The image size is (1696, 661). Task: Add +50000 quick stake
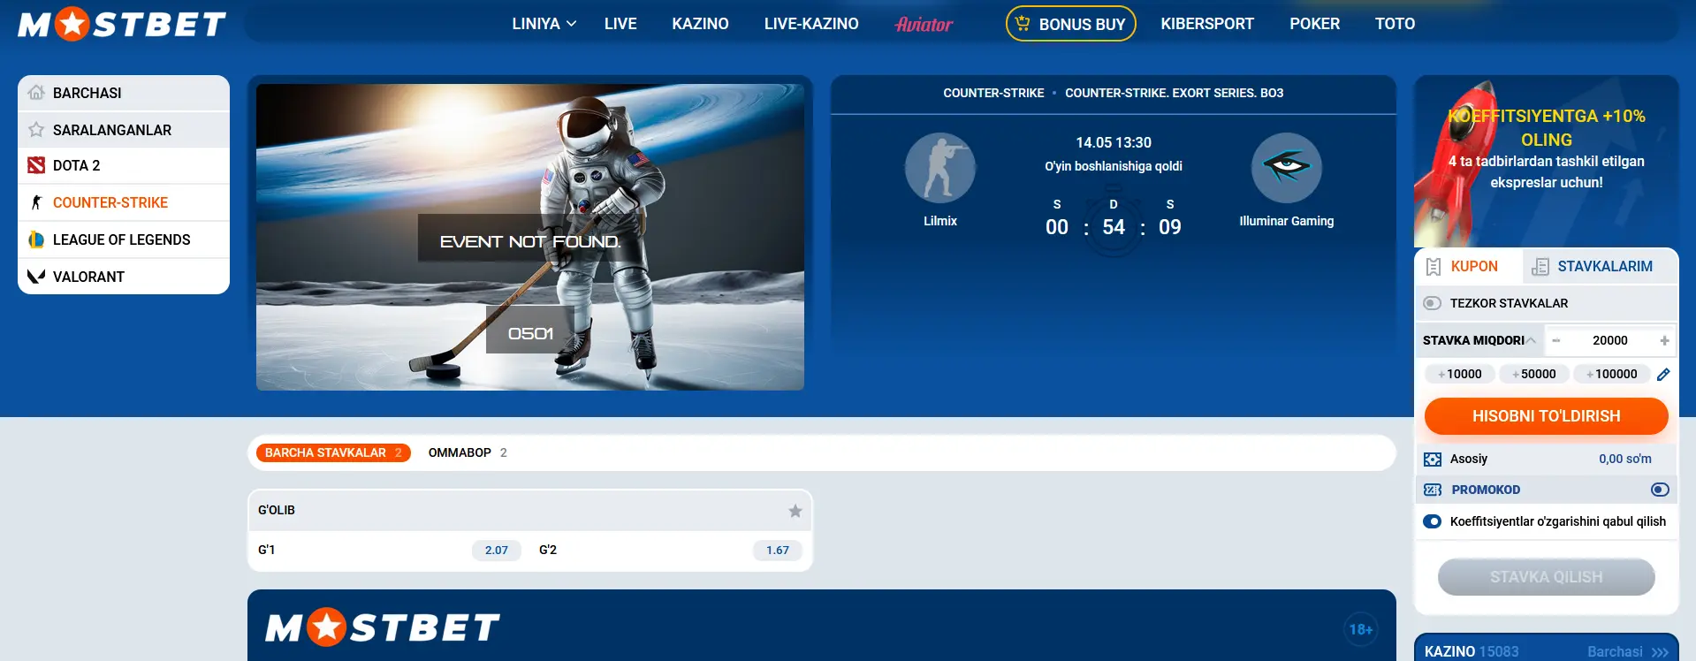pos(1534,374)
